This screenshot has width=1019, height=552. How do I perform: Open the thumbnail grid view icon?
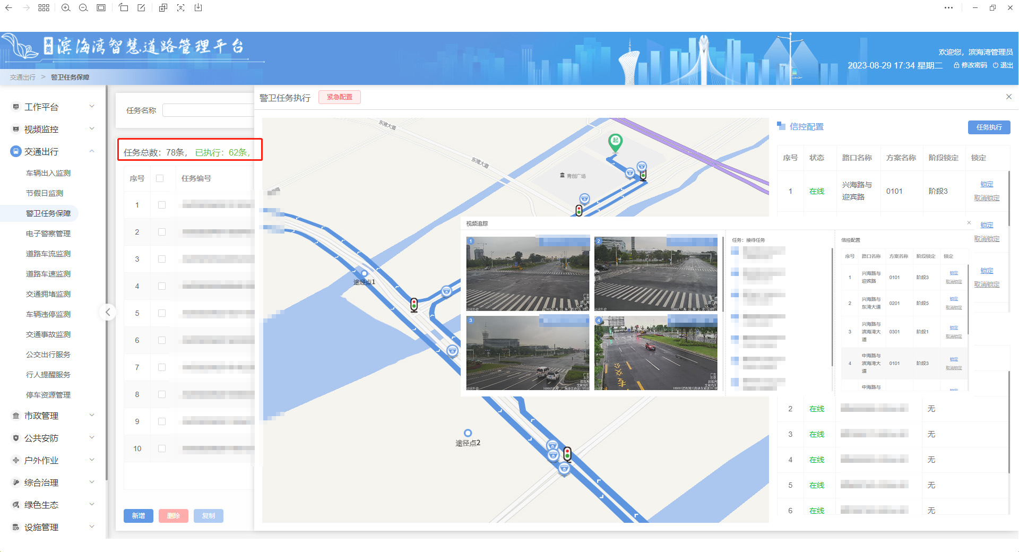pos(44,8)
